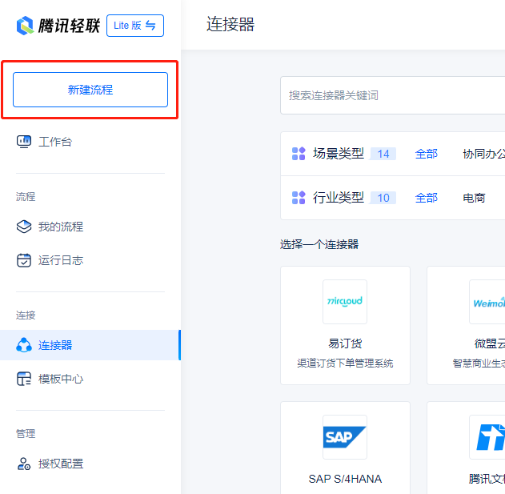
Task: Click the 工作台 monitor icon
Action: coord(24,142)
